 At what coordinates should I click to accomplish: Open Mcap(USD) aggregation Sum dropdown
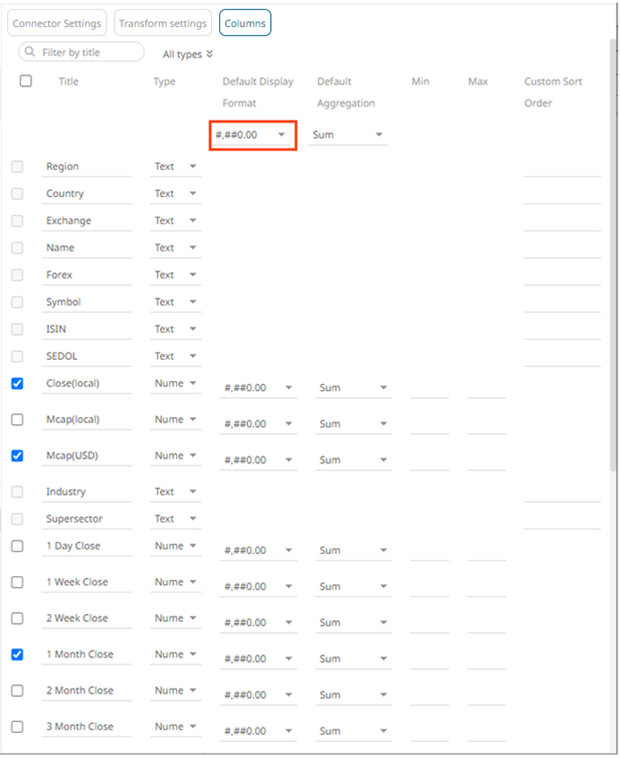tap(353, 460)
